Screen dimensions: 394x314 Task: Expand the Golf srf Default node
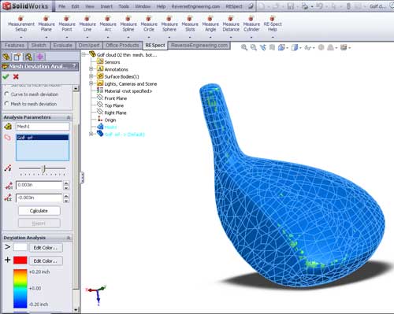(x=91, y=134)
